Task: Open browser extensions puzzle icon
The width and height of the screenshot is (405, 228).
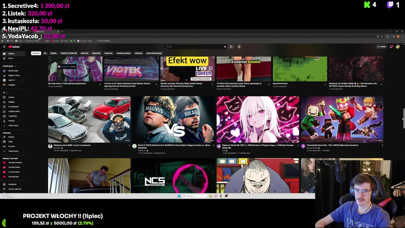Action: click(x=388, y=36)
